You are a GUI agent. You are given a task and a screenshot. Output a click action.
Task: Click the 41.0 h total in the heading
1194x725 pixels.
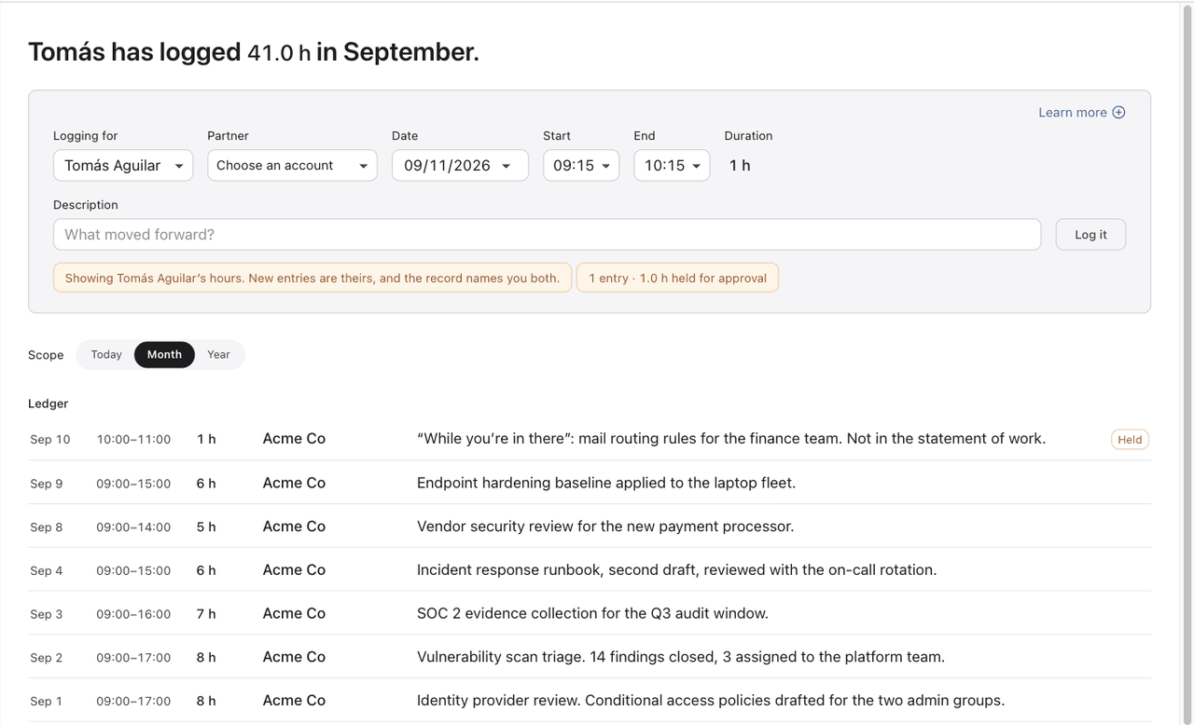pyautogui.click(x=279, y=53)
